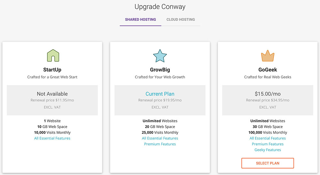Open GrowBig's Premium Features link
The height and width of the screenshot is (175, 320).
click(160, 144)
